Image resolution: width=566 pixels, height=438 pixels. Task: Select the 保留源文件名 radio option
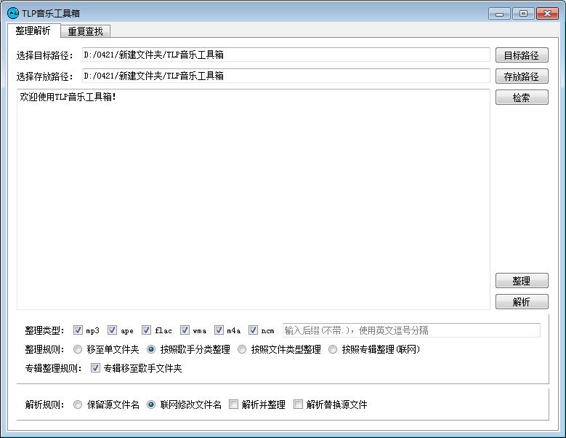tap(78, 405)
